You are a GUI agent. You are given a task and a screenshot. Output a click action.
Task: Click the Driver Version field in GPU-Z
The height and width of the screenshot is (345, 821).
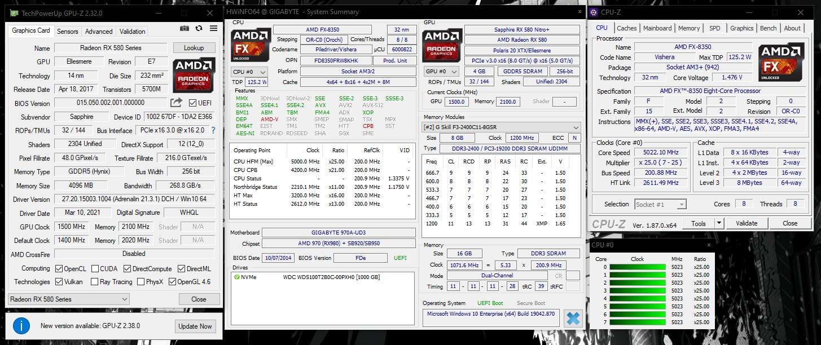[x=134, y=199]
